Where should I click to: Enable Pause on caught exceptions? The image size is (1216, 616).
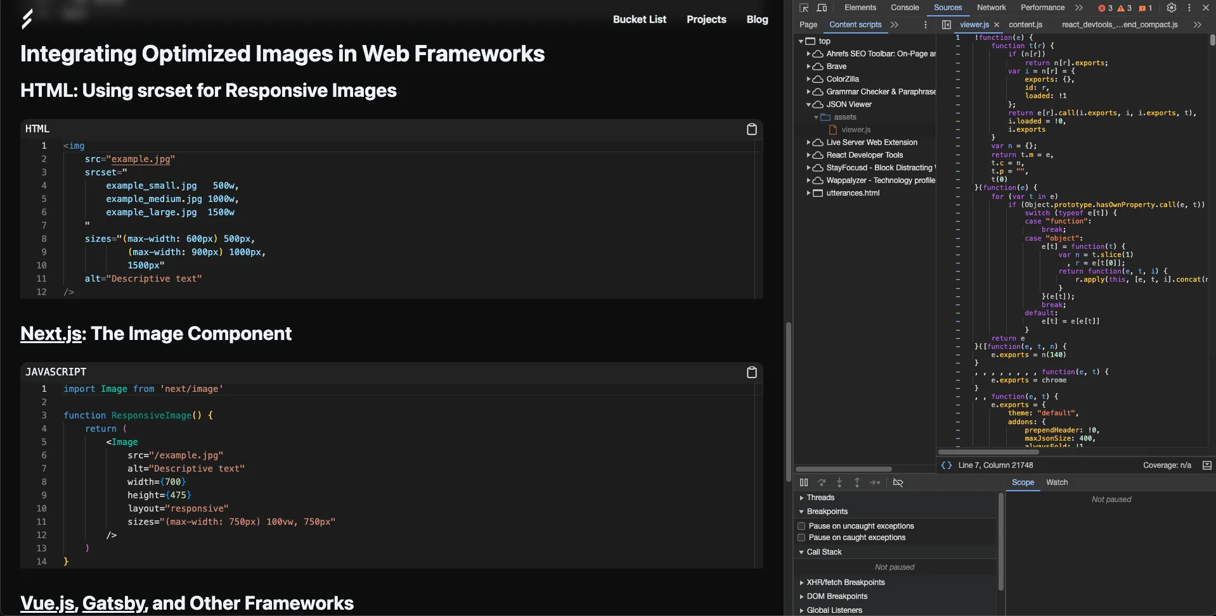pos(801,537)
